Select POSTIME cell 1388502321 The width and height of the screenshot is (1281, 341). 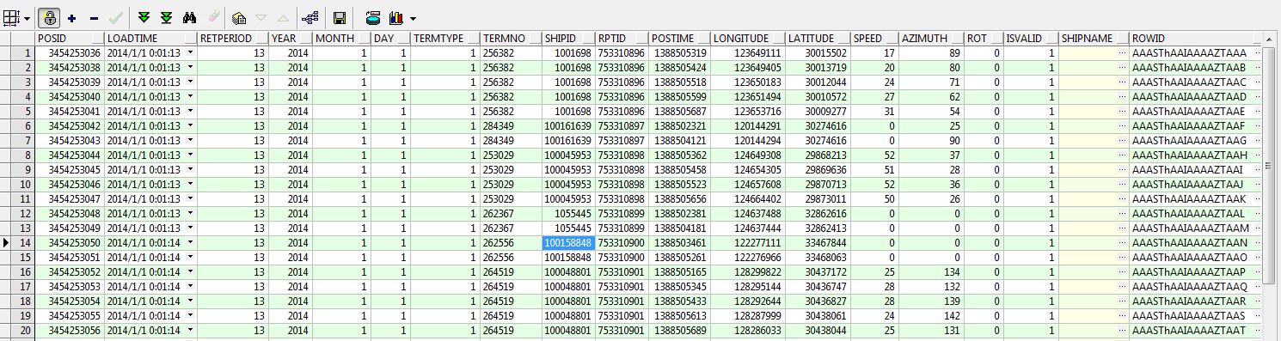[680, 126]
